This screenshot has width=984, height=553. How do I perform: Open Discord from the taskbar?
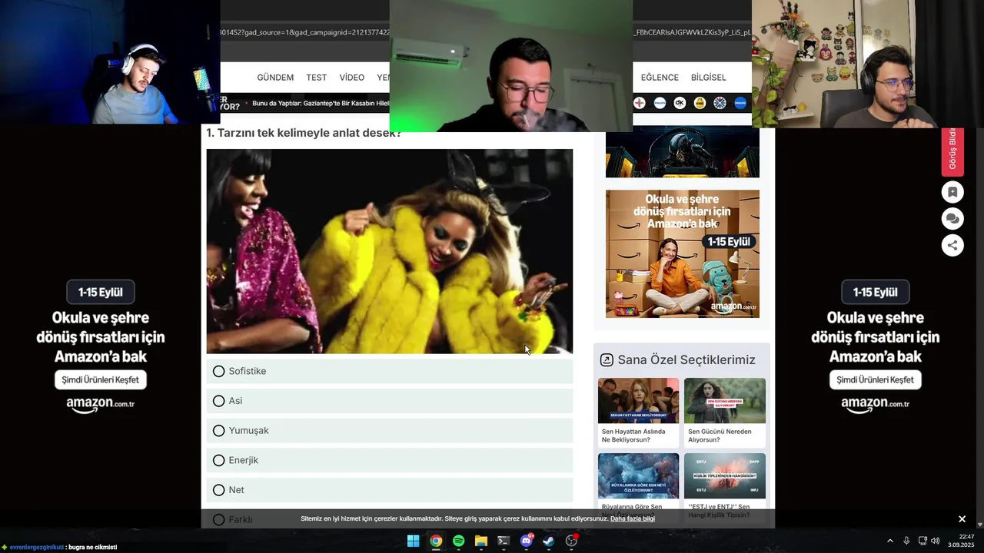pos(527,541)
